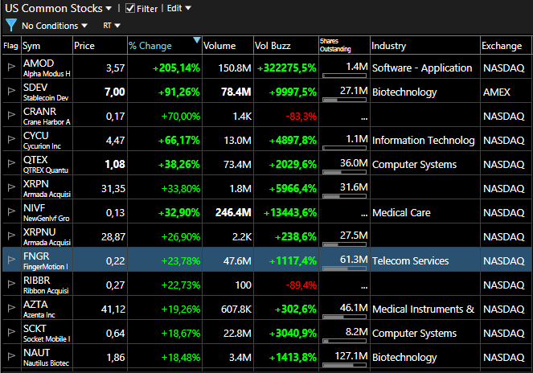Flag the CRANR row
The width and height of the screenshot is (533, 373).
(11, 115)
